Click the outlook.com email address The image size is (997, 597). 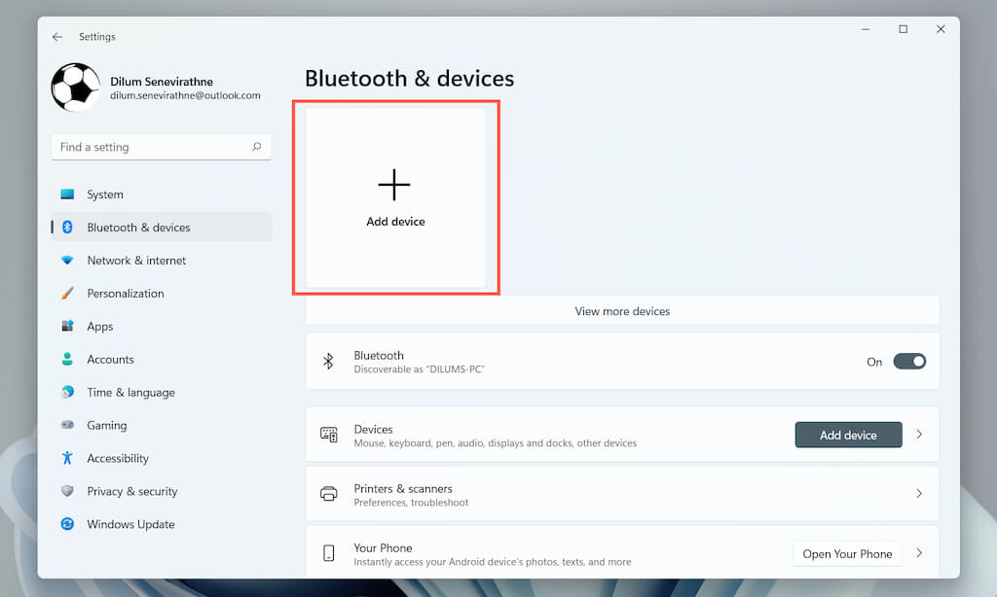pos(185,96)
